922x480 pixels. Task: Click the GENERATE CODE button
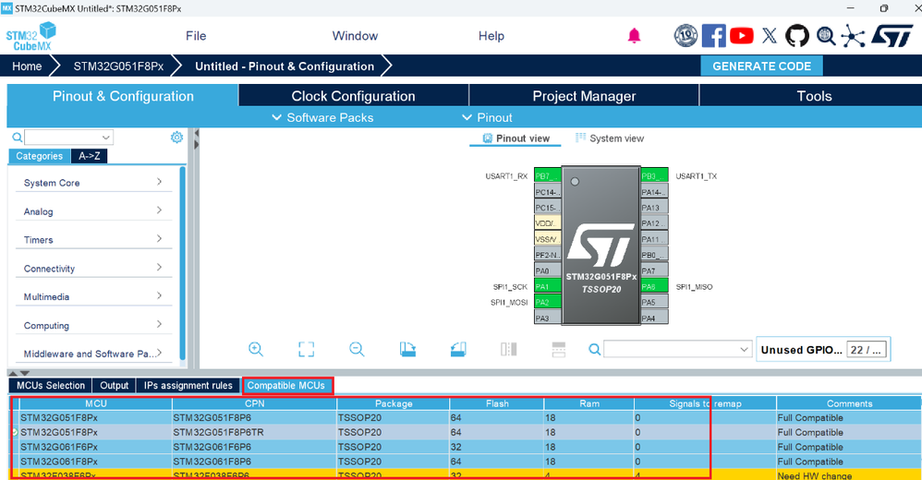pyautogui.click(x=761, y=66)
